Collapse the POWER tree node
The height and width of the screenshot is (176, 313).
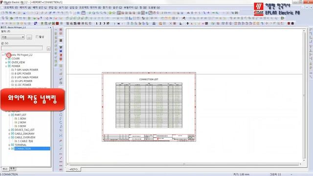[6, 66]
